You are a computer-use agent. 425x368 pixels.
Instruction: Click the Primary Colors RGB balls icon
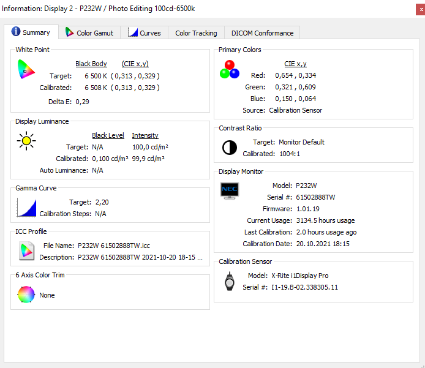(229, 69)
